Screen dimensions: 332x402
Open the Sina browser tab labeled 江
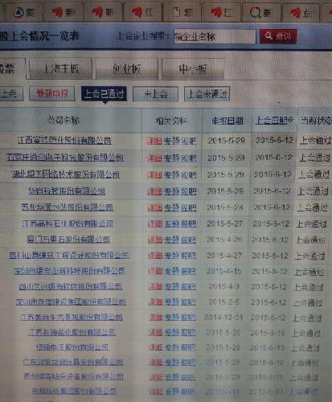pos(143,12)
